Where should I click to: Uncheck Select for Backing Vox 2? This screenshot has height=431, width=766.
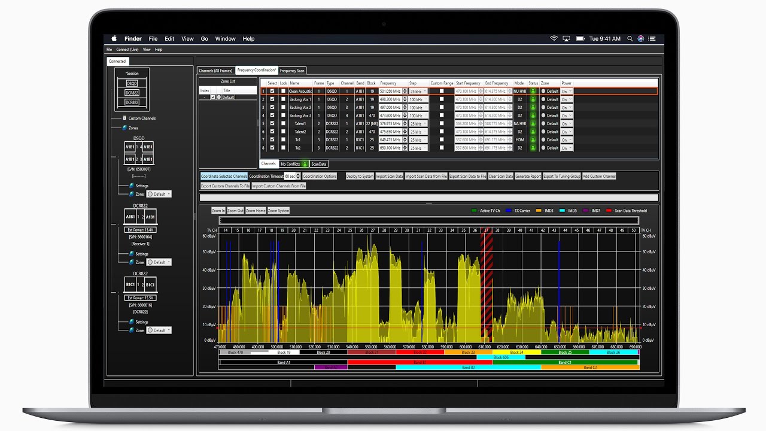tap(272, 108)
